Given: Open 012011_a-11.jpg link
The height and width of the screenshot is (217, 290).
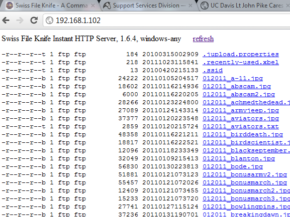Looking at the screenshot, I should click(233, 78).
